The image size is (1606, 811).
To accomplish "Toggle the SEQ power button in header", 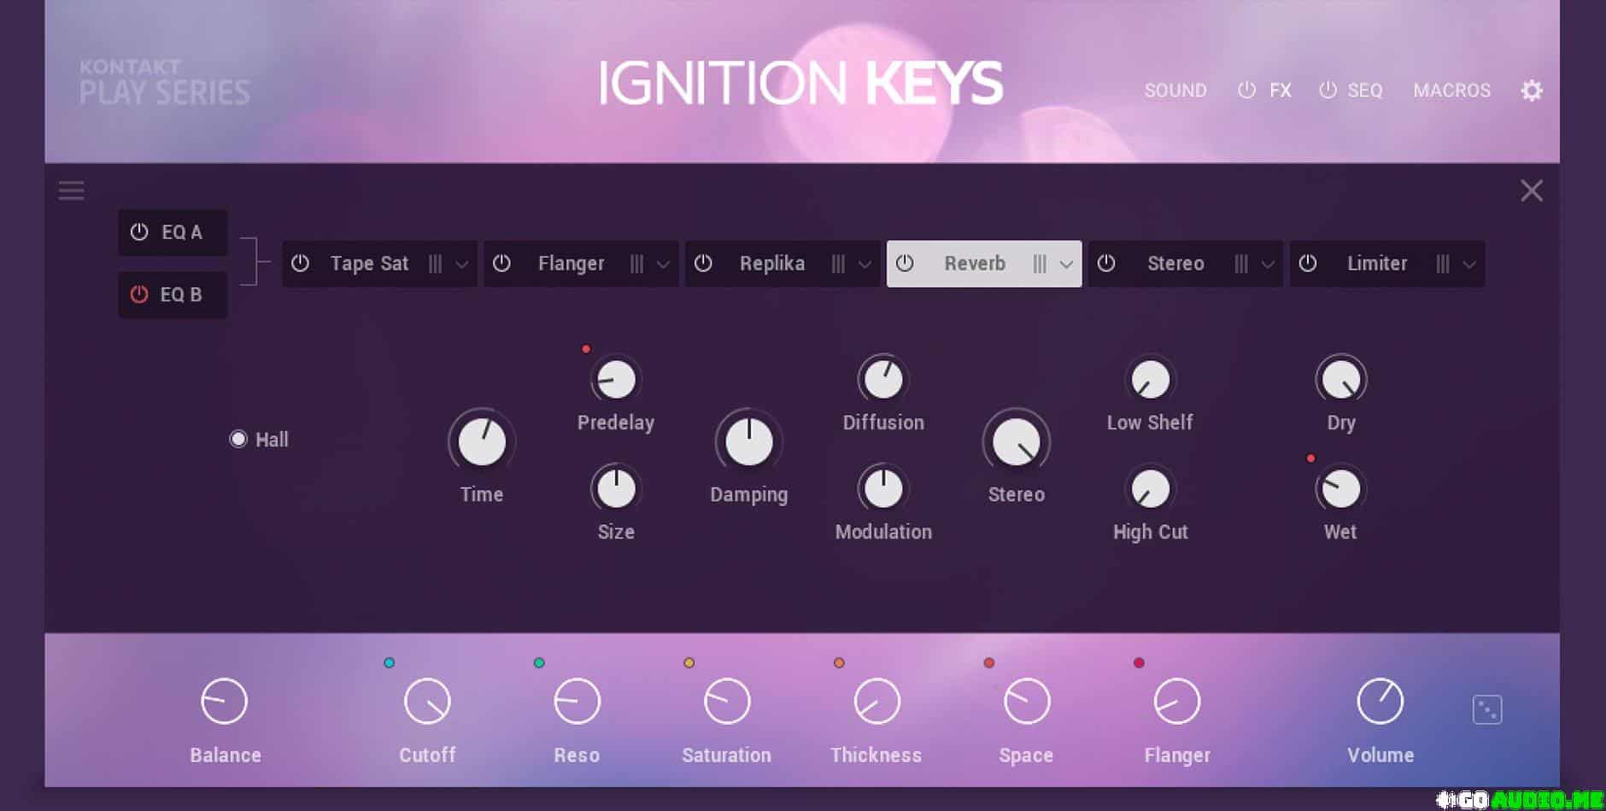I will coord(1328,90).
